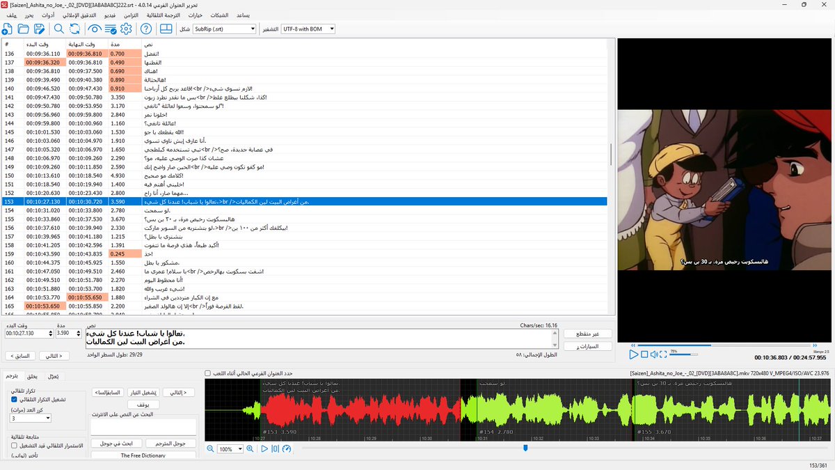835x470 pixels.
Task: Open the repeat count dropdown showing 3
Action: click(31, 418)
